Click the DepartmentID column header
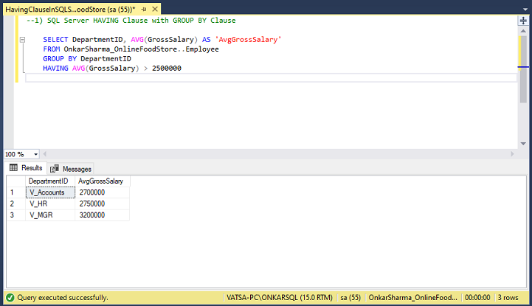 [50, 181]
